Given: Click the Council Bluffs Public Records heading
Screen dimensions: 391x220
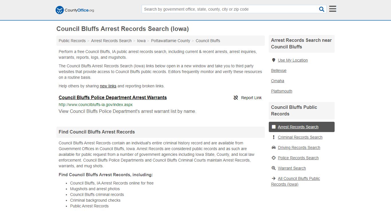Looking at the screenshot, I should click(x=294, y=111).
